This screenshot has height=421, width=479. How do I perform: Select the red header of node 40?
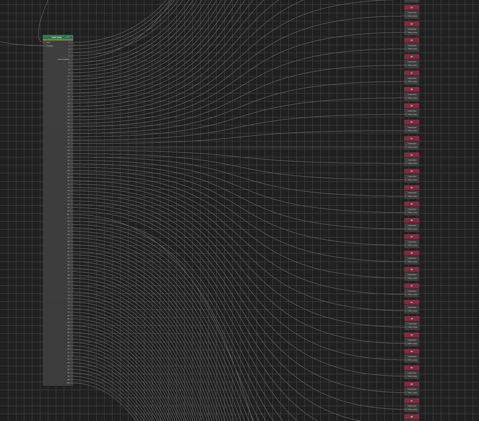pos(412,286)
